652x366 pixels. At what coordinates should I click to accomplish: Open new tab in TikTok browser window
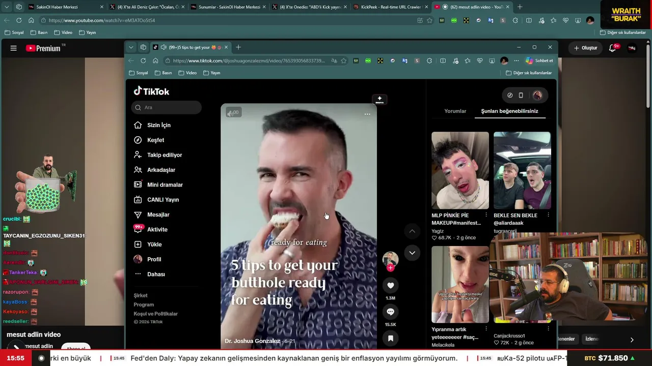[238, 47]
